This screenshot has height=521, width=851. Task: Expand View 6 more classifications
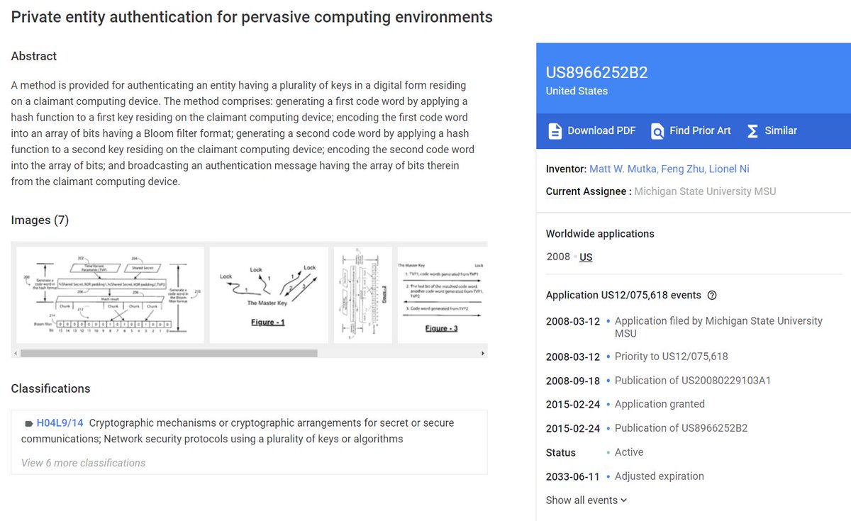(83, 463)
